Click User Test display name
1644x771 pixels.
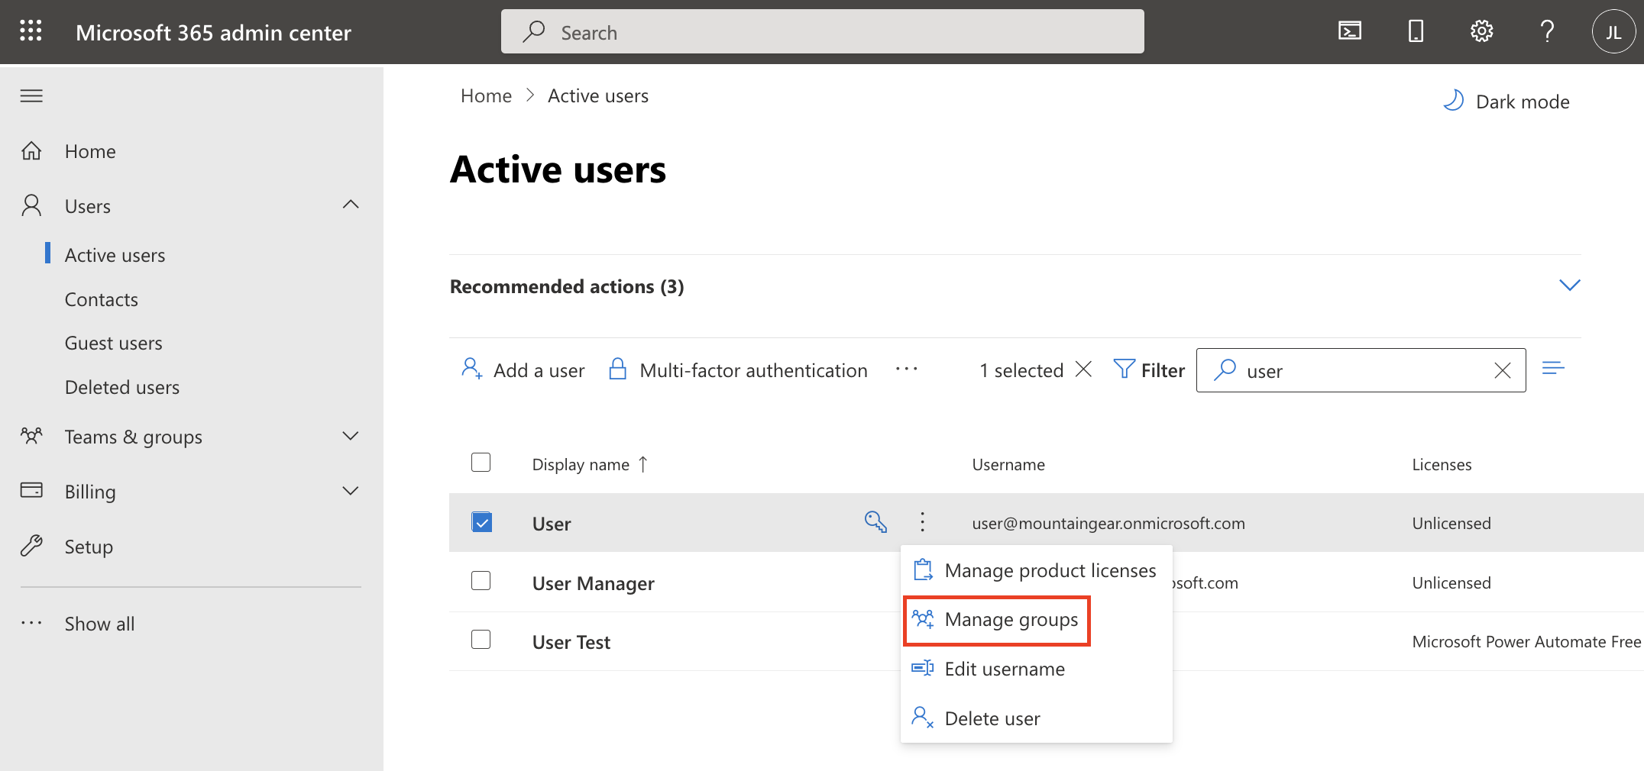tap(571, 642)
